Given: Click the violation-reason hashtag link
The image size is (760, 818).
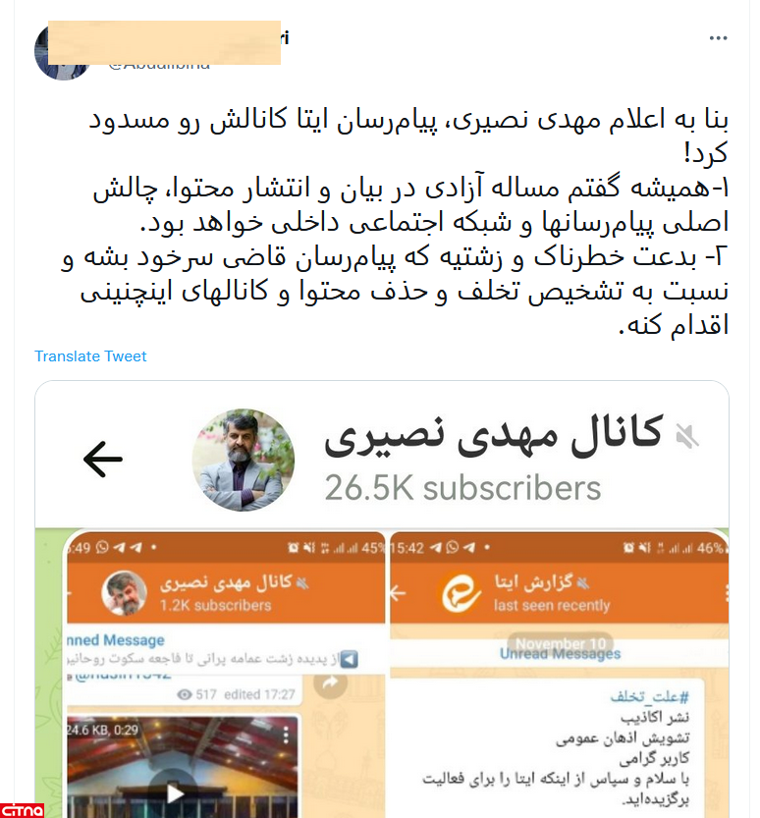Looking at the screenshot, I should pos(649,696).
